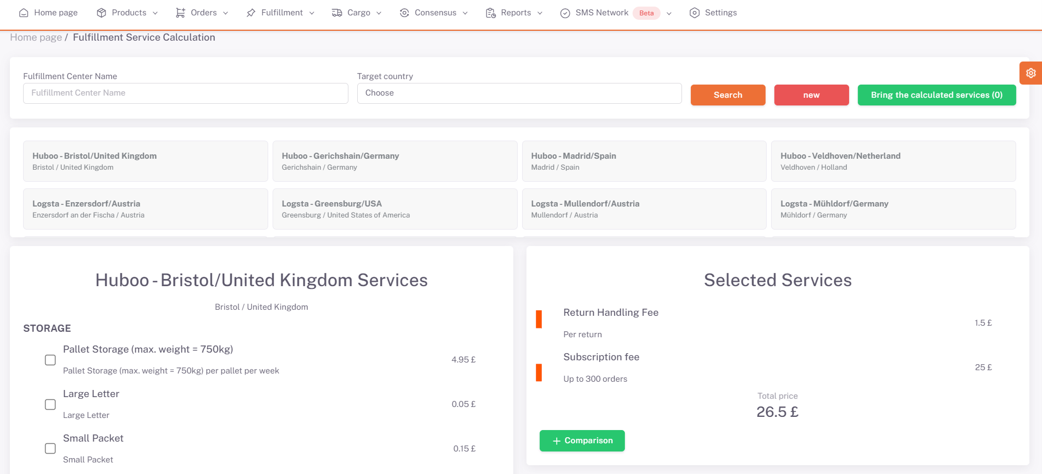This screenshot has height=474, width=1042.
Task: Click the Beta badge next to SMS Network
Action: coord(646,13)
